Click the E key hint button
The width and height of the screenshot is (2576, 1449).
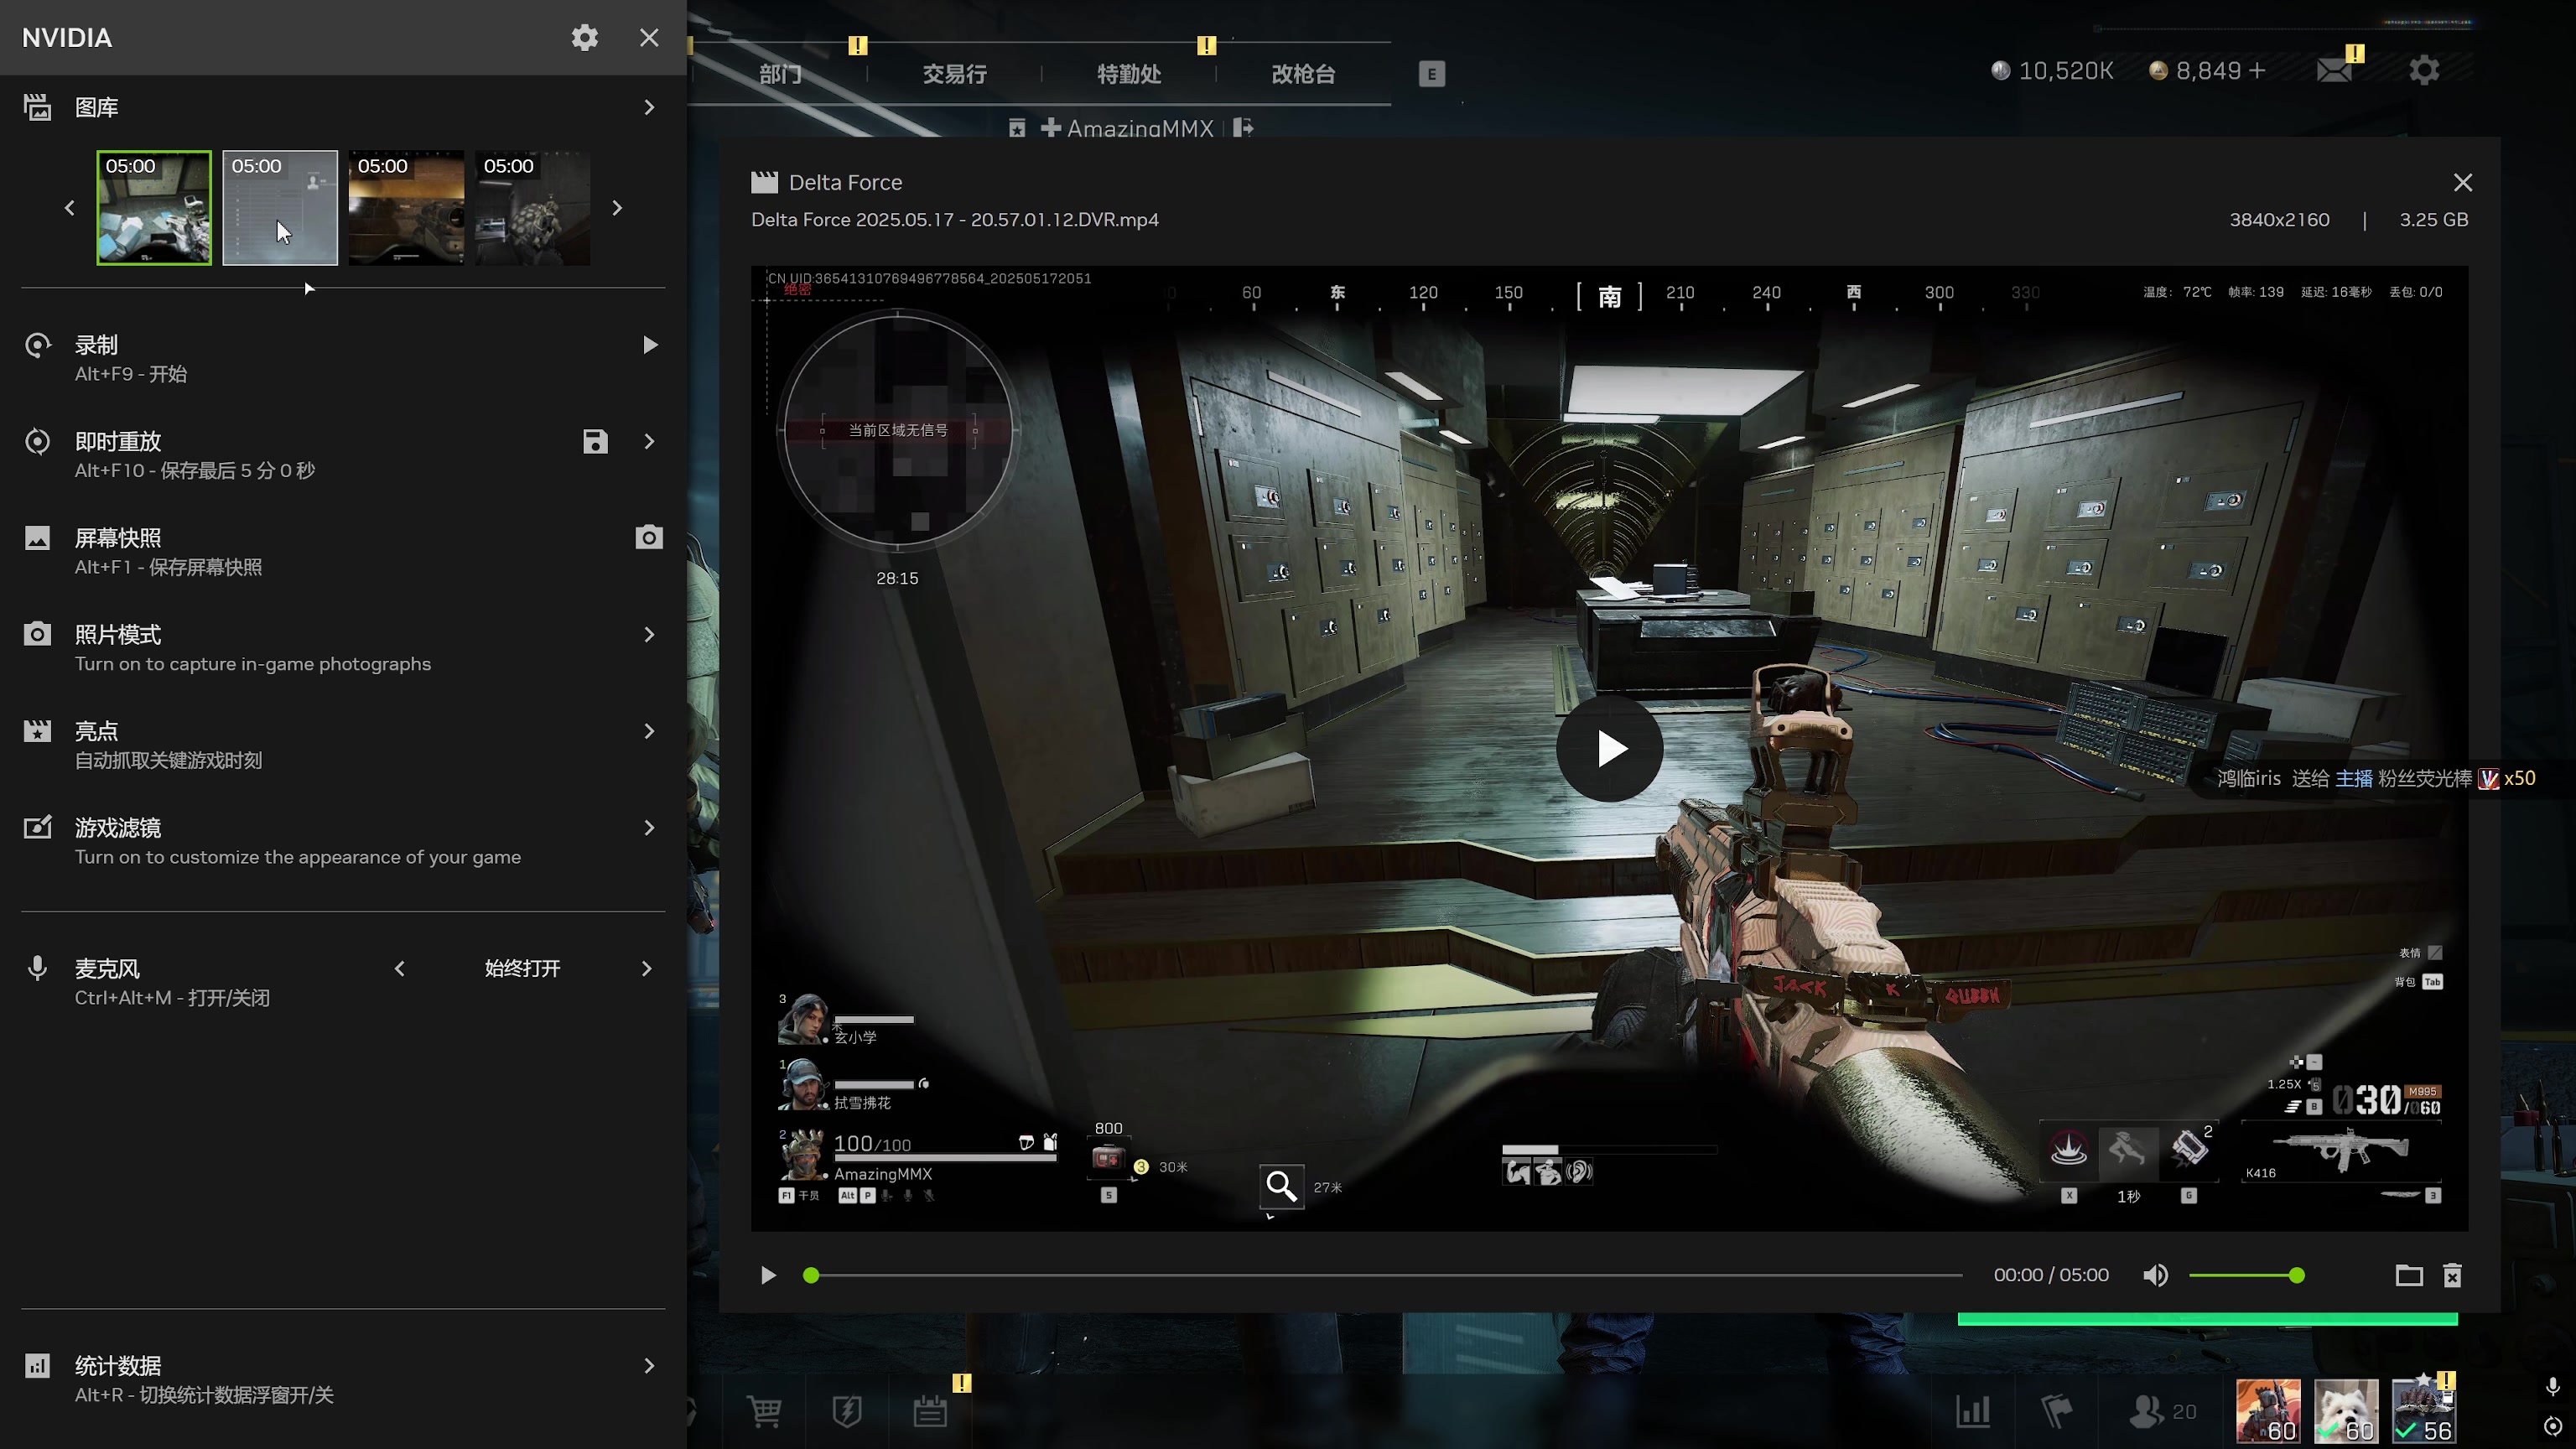[x=1432, y=74]
